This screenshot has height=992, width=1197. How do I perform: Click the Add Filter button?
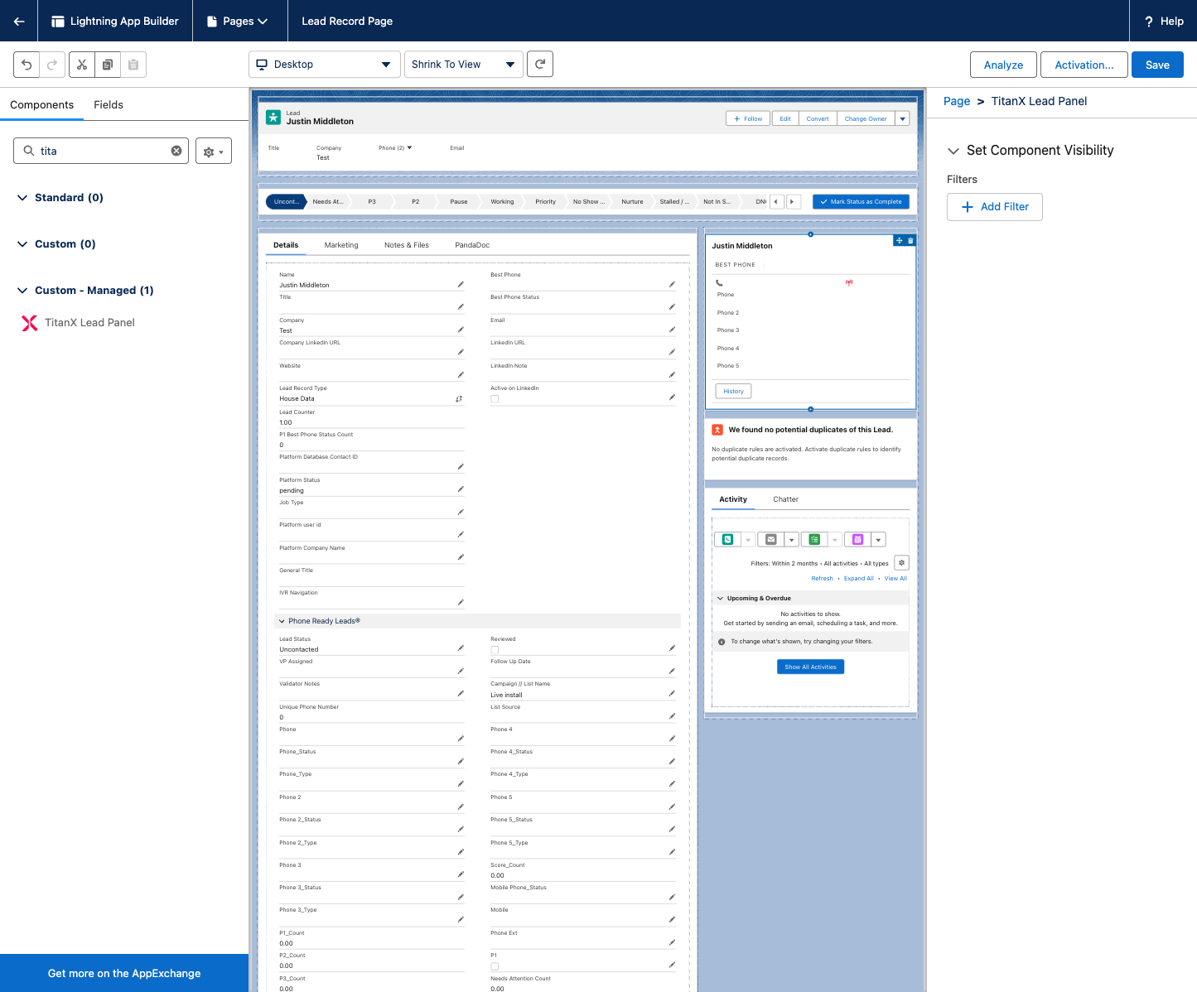point(994,207)
